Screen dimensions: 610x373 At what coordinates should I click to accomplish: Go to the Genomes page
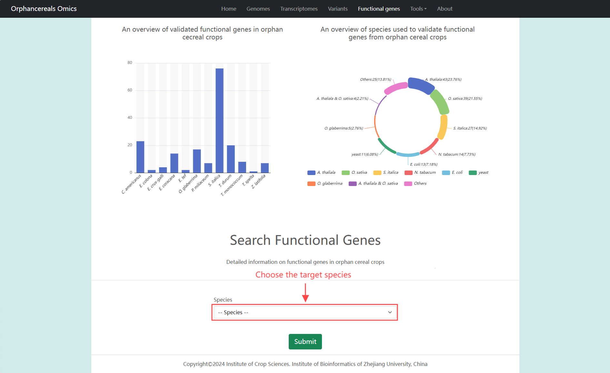[258, 9]
